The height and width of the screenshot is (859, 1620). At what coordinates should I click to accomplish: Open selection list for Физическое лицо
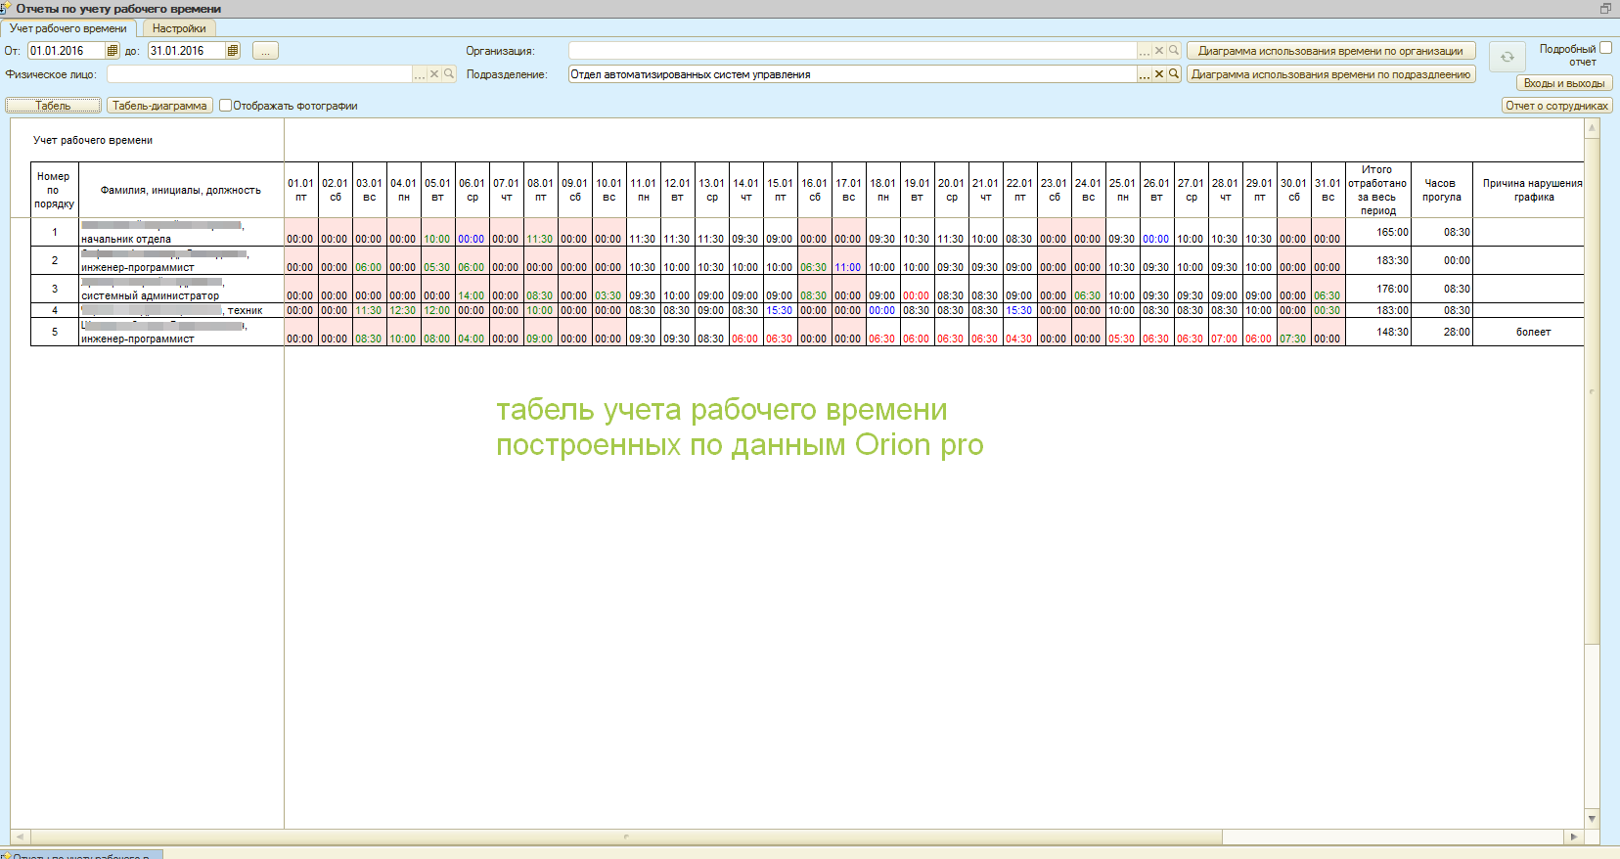(420, 74)
